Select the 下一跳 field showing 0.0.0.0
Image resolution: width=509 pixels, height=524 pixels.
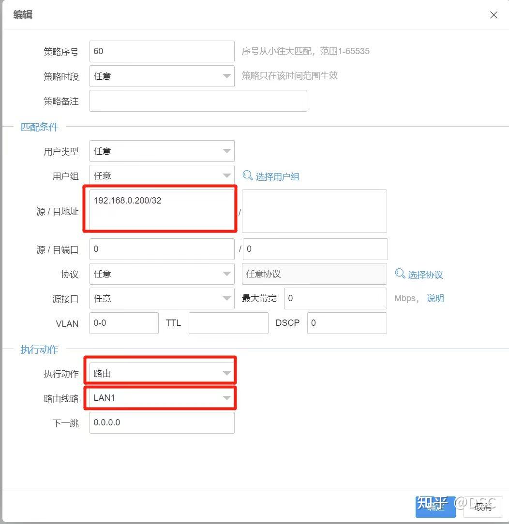(x=162, y=422)
